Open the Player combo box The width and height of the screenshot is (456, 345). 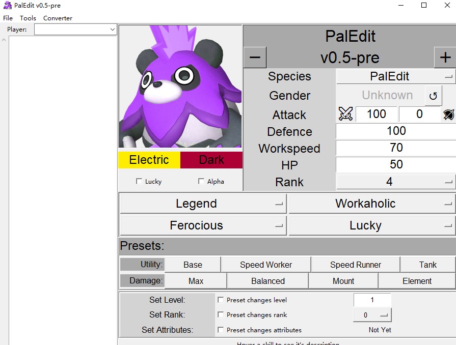pos(75,30)
